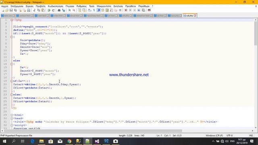Switch to the cal.php tab
The image size is (258, 145).
pyautogui.click(x=189, y=16)
